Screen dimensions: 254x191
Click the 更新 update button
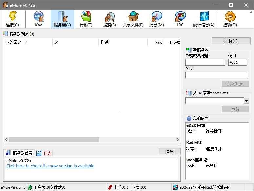(235, 109)
